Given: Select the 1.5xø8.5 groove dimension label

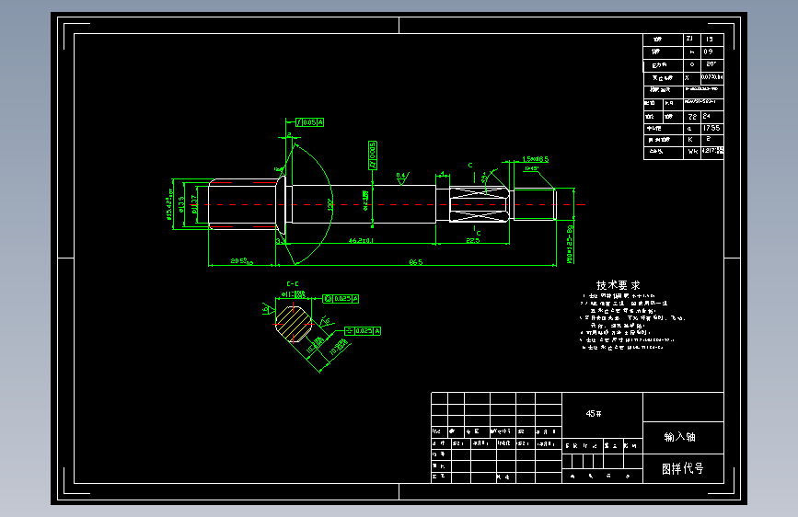Looking at the screenshot, I should click(535, 159).
